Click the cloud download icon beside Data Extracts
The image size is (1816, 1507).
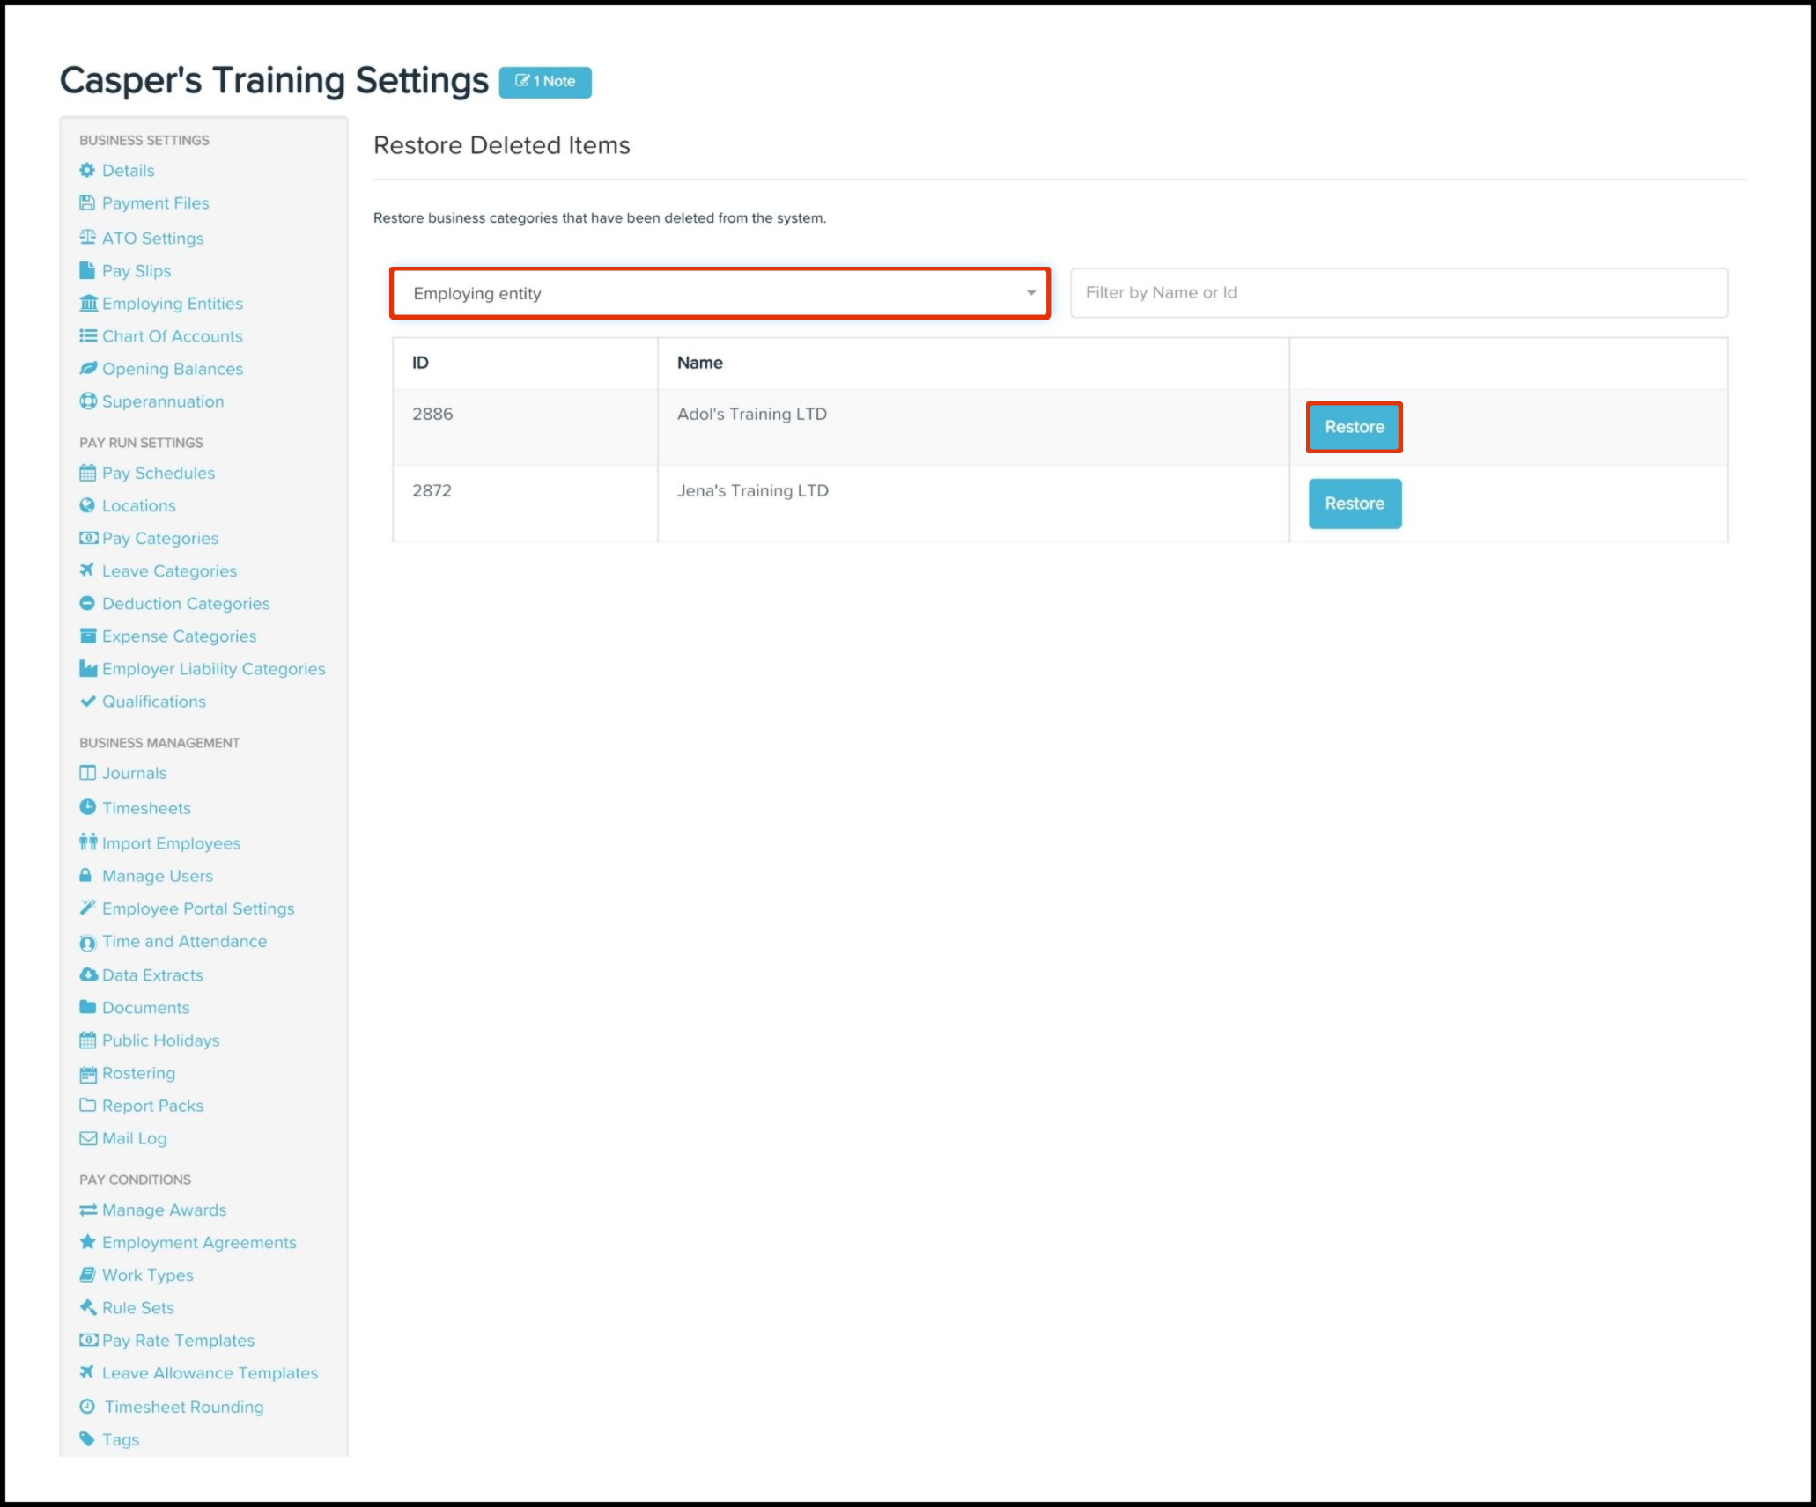coord(88,974)
